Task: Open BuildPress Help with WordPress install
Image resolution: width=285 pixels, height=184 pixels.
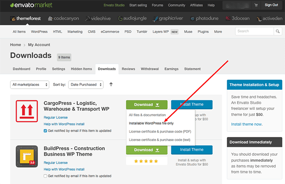Action: (x=64, y=169)
